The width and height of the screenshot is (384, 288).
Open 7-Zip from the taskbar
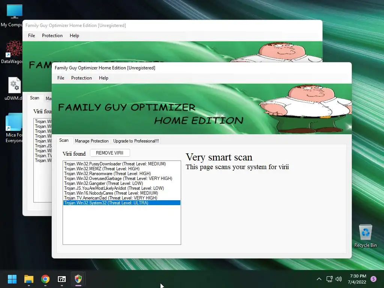[x=62, y=279]
